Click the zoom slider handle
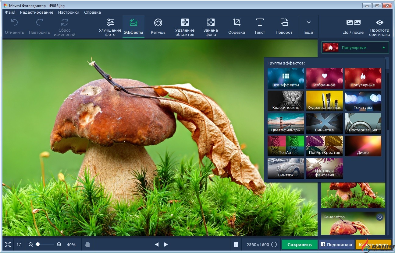 (38, 244)
